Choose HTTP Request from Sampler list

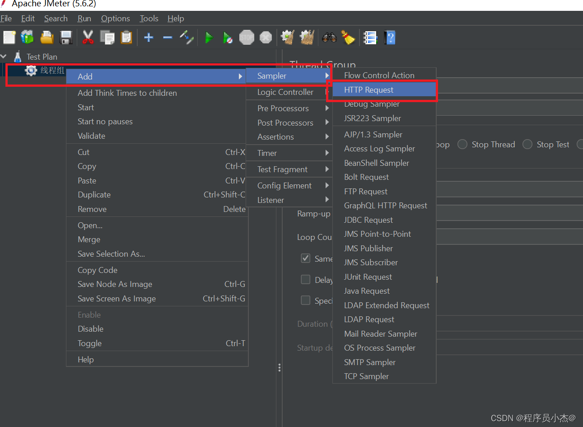coord(385,89)
